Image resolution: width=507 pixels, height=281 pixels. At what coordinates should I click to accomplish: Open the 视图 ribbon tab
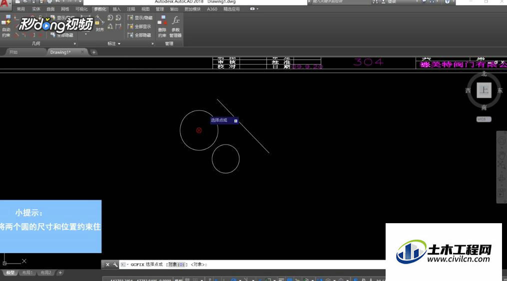pos(145,9)
